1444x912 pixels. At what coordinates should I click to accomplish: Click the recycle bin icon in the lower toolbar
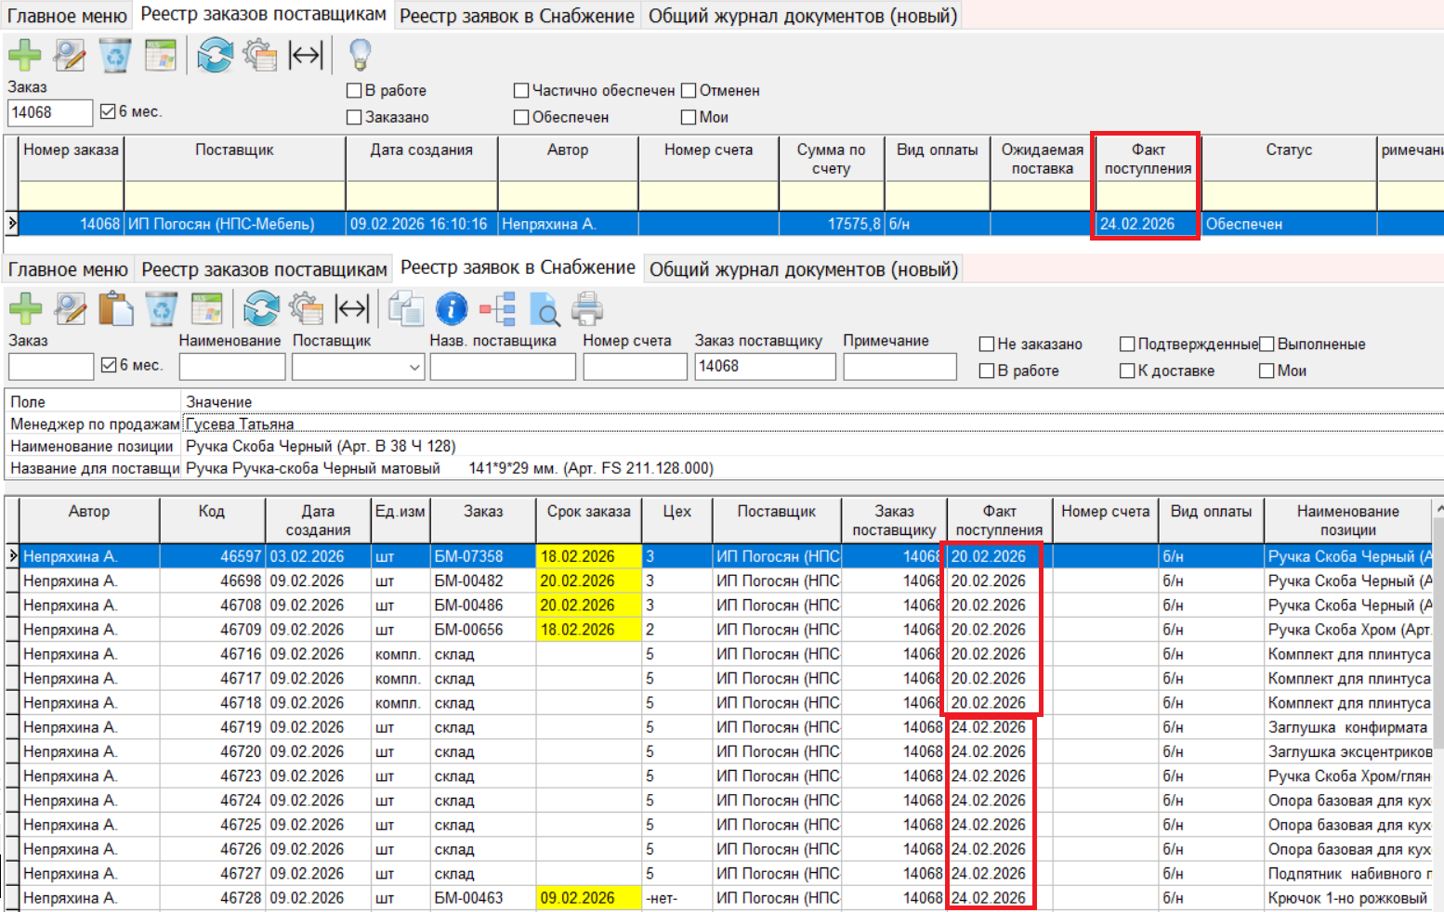(x=161, y=308)
